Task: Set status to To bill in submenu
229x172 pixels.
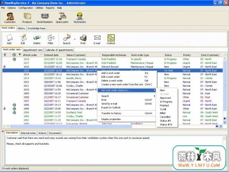Action: pos(167,109)
